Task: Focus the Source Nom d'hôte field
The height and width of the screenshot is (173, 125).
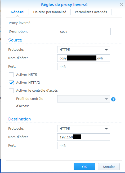Action: pos(84,58)
